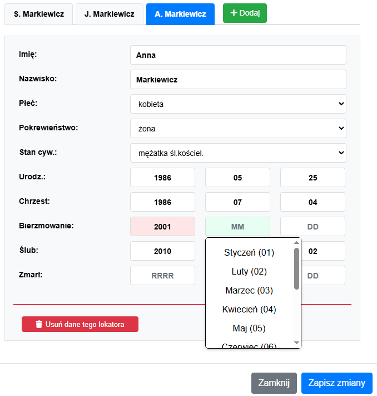Click the Zmarł year RRRR field
377x396 pixels.
(x=162, y=275)
